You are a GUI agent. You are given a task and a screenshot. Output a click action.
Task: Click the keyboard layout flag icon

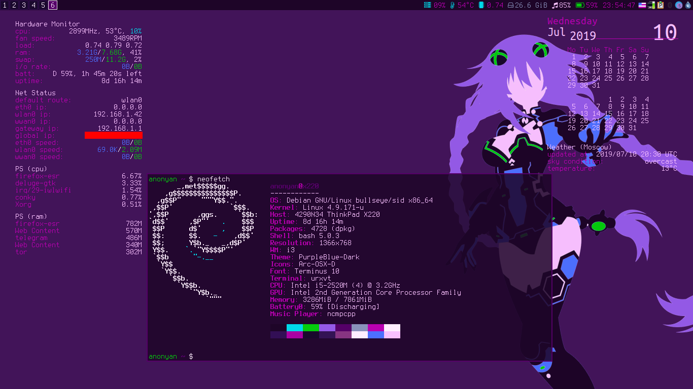click(642, 5)
